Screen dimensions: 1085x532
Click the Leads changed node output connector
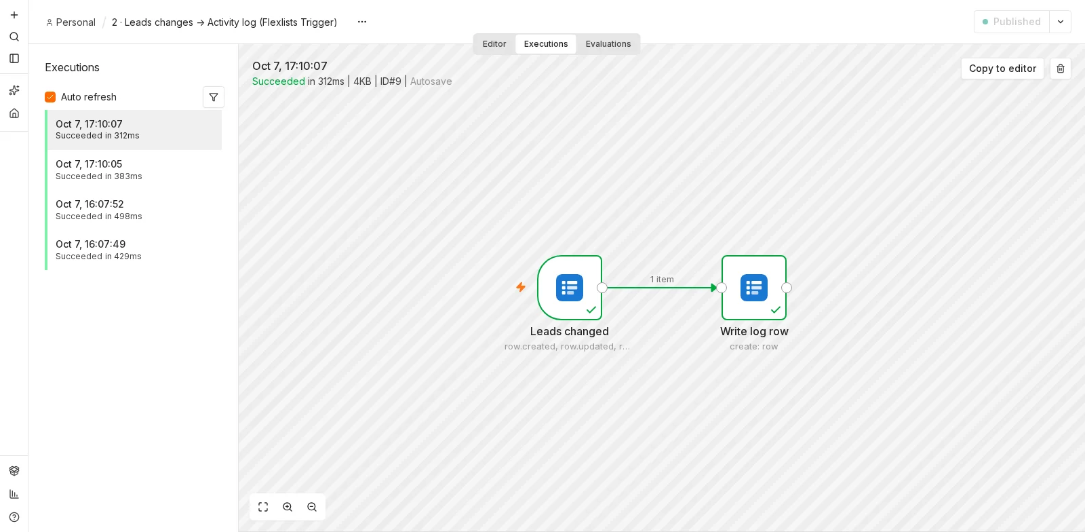[x=602, y=288]
